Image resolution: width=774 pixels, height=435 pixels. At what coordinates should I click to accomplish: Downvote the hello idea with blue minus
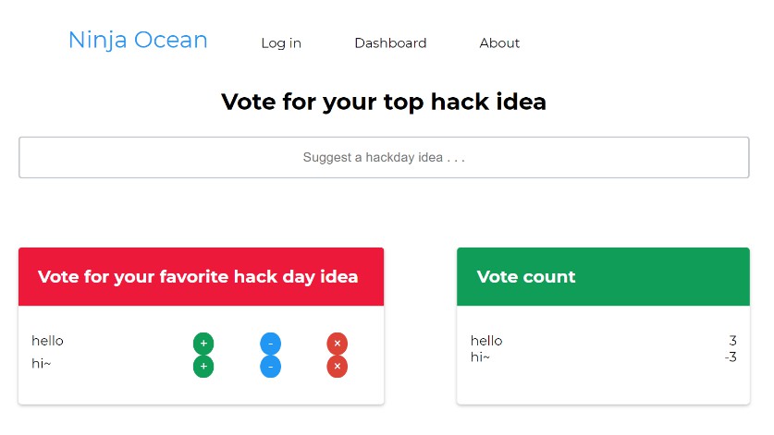pos(270,344)
